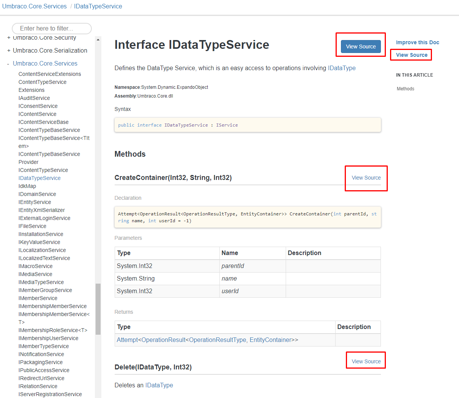Select IMacroService in the sidebar

[x=35, y=266]
